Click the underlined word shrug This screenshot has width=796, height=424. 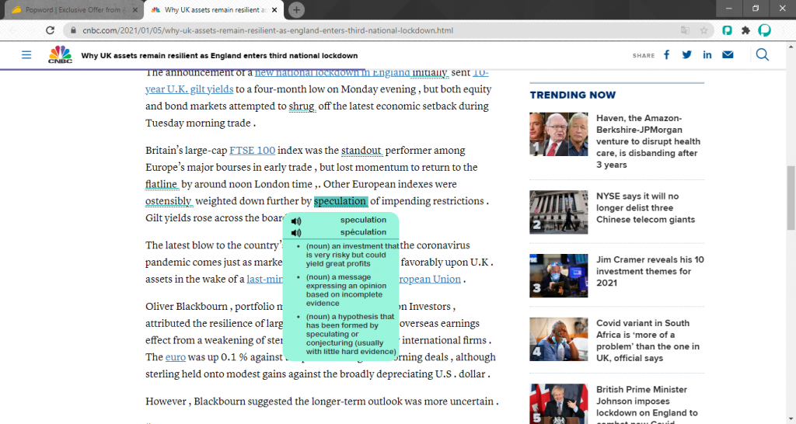coord(302,106)
